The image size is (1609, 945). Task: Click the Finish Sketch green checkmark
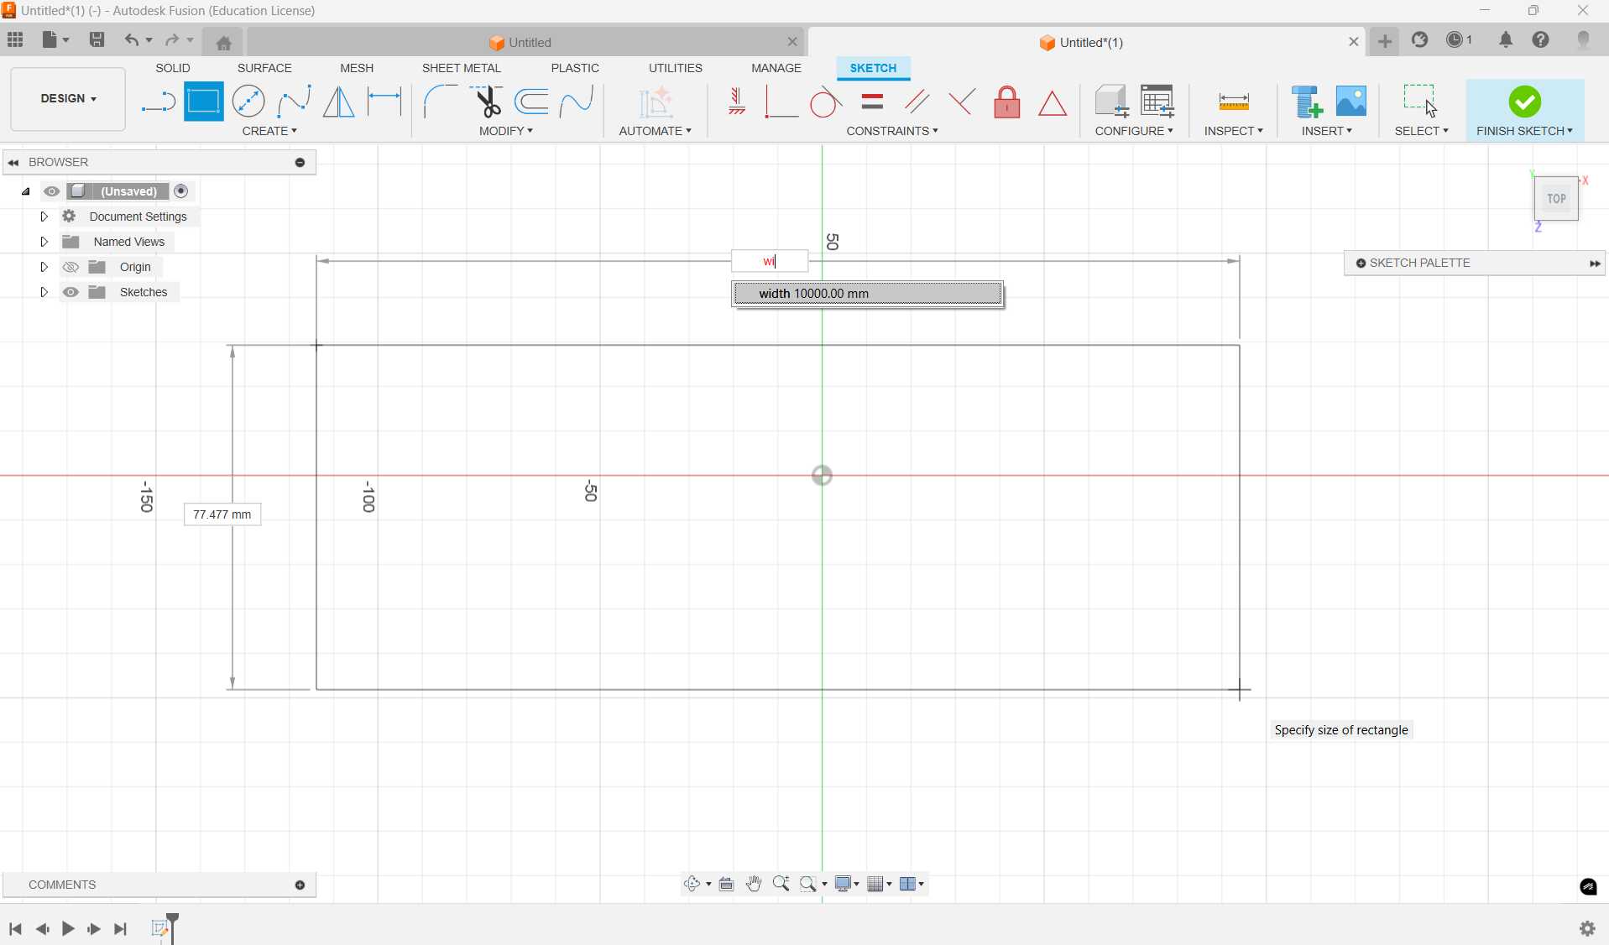point(1524,102)
